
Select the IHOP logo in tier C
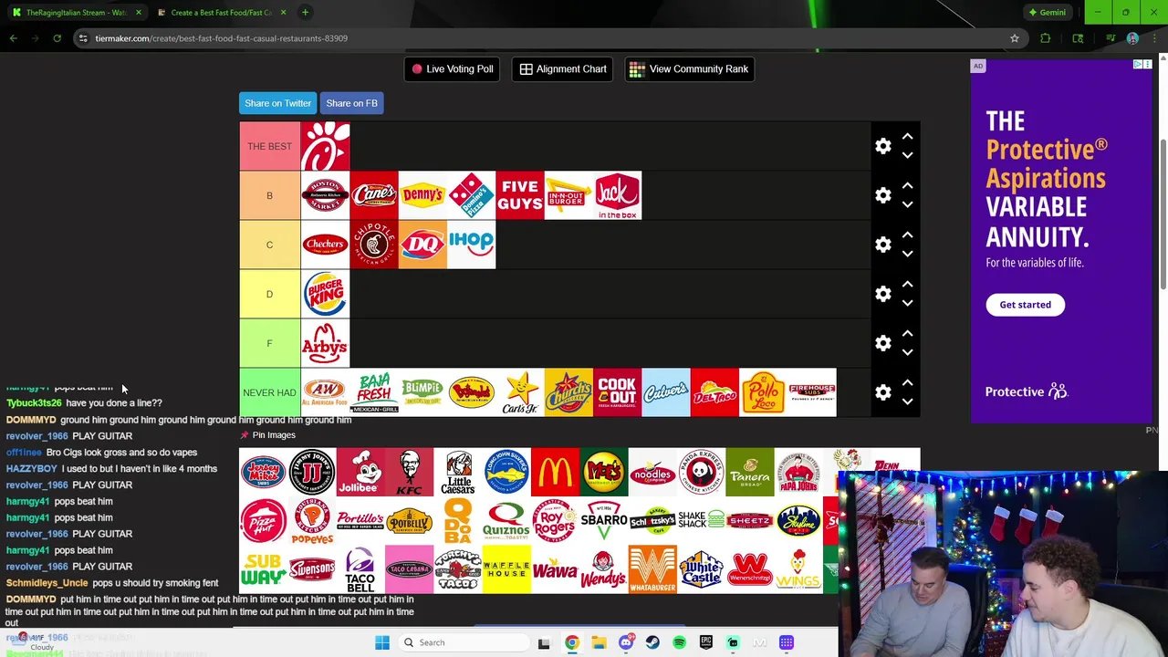(x=471, y=245)
